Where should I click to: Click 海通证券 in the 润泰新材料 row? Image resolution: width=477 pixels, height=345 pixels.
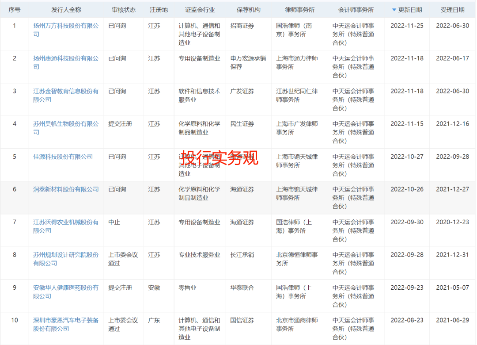(x=242, y=189)
